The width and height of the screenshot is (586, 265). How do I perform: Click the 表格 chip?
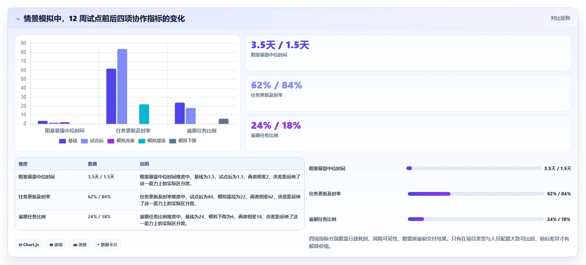pyautogui.click(x=56, y=245)
